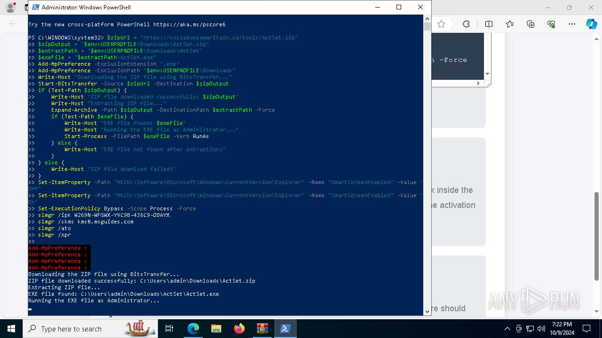The width and height of the screenshot is (602, 338).
Task: Minimize the Edge browser window
Action: (548, 8)
